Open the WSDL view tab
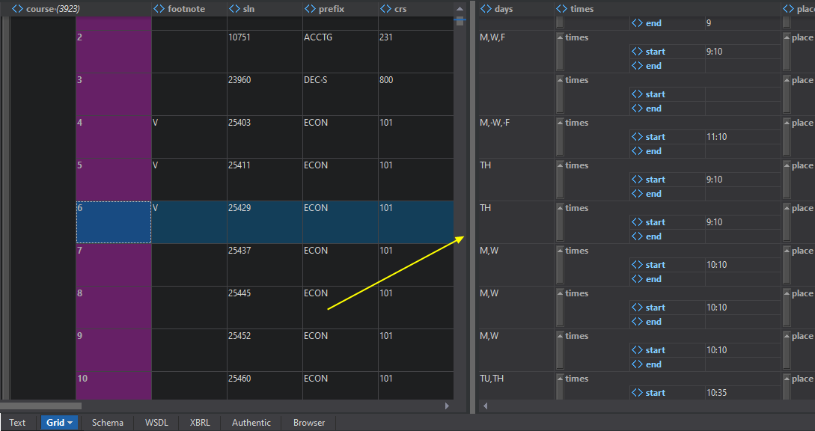Image resolution: width=815 pixels, height=431 pixels. [156, 423]
